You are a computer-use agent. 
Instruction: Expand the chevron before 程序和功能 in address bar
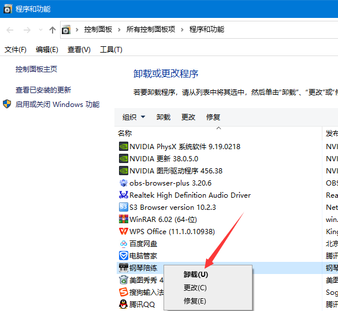(183, 29)
